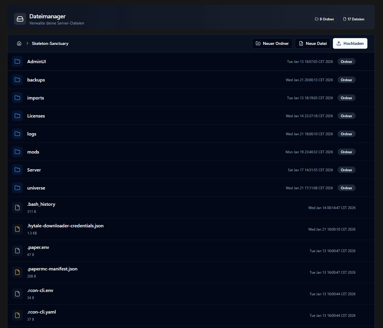This screenshot has width=383, height=328.
Task: Click the folder icon beside universe
Action: pos(17,188)
